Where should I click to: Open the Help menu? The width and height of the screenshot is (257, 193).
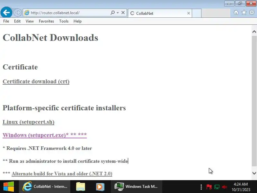pos(77,21)
